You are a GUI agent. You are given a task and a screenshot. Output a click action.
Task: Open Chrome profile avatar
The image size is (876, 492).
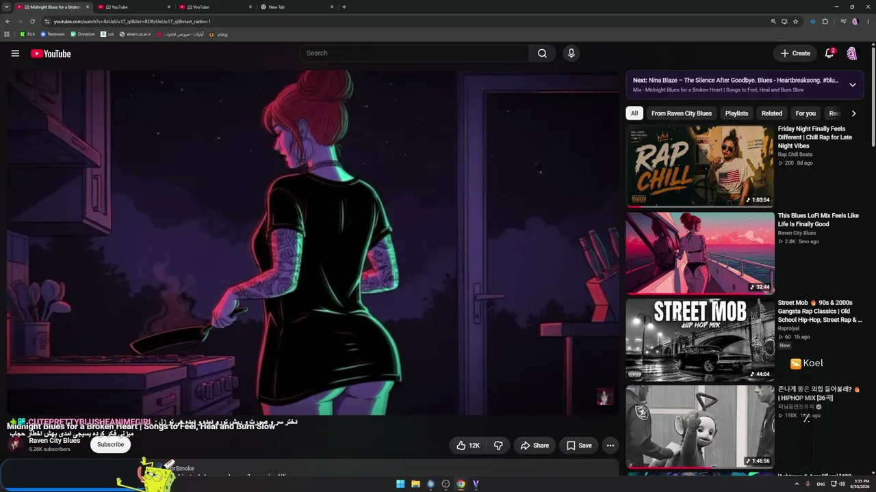click(855, 21)
